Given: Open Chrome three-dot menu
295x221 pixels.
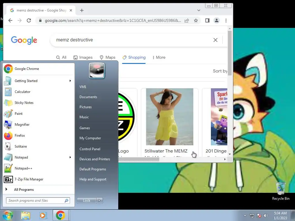Looking at the screenshot, I should [x=226, y=20].
